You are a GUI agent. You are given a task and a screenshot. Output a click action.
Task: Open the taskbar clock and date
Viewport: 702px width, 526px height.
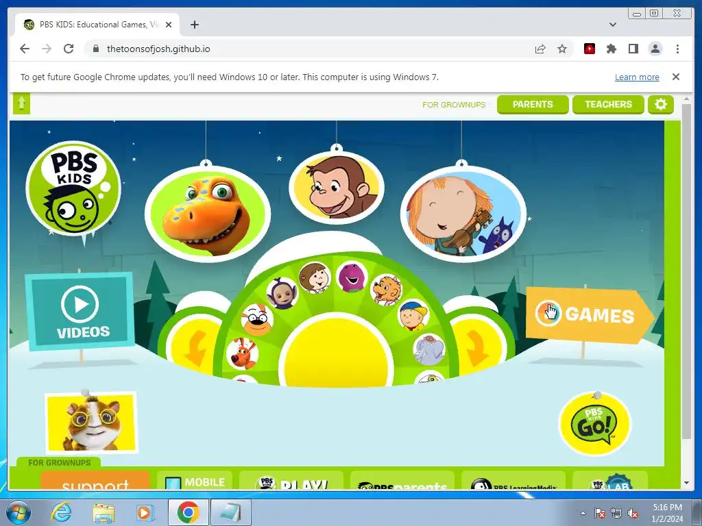tap(667, 512)
